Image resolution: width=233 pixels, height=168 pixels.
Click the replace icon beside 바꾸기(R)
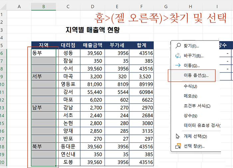[x=178, y=56]
